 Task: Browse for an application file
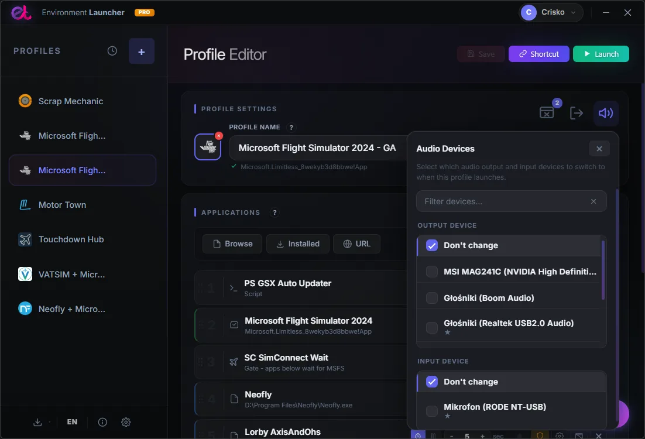tap(232, 244)
